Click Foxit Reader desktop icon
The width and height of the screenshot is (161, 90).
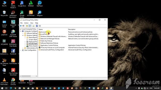point(13,61)
